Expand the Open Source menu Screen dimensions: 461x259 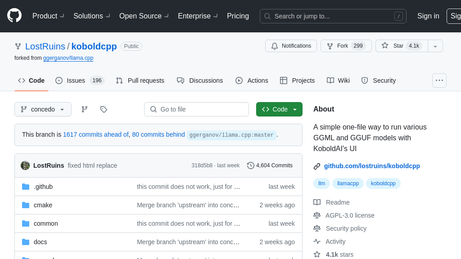144,16
